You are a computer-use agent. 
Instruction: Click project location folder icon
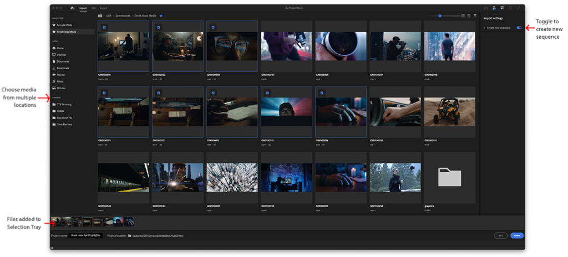(x=129, y=235)
